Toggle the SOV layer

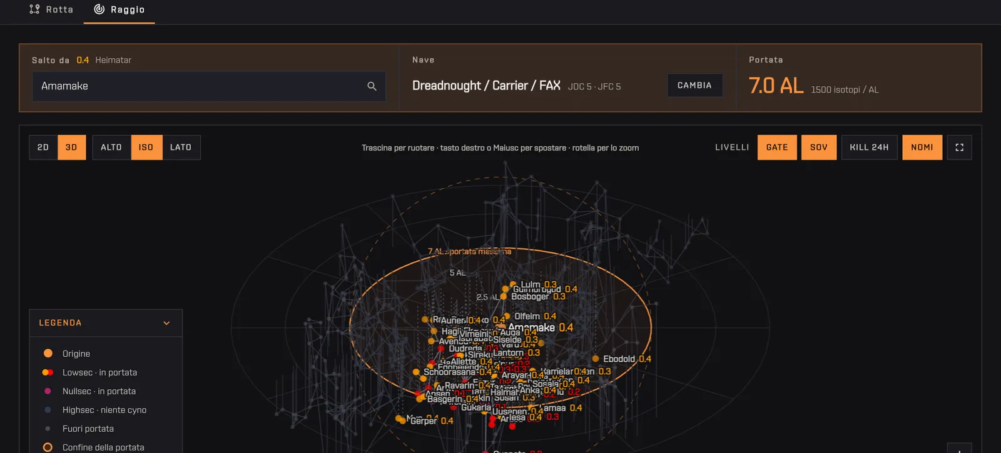click(x=819, y=147)
